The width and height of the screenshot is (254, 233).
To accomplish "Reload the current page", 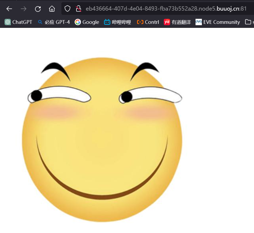I will click(x=38, y=9).
